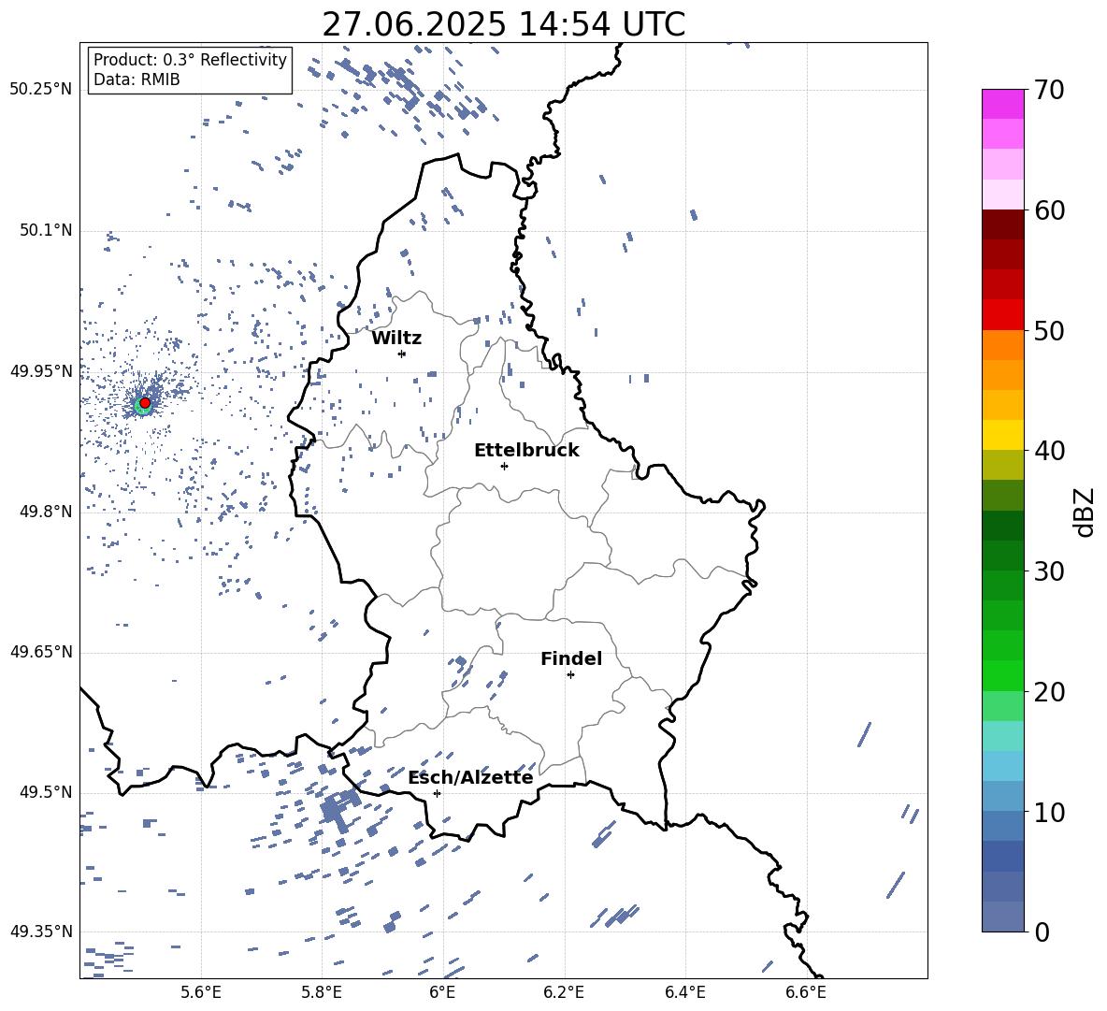Click the bright red 50 dBZ color band
Image resolution: width=1107 pixels, height=1011 pixels.
[1003, 315]
